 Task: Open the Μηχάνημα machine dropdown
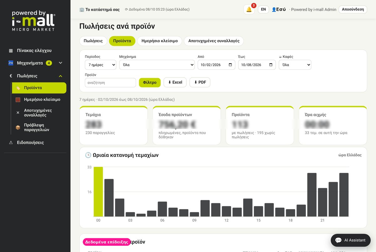click(x=157, y=65)
